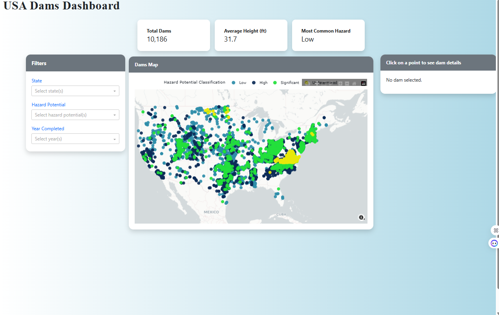Open the State filter dropdown
The width and height of the screenshot is (499, 315).
(75, 91)
